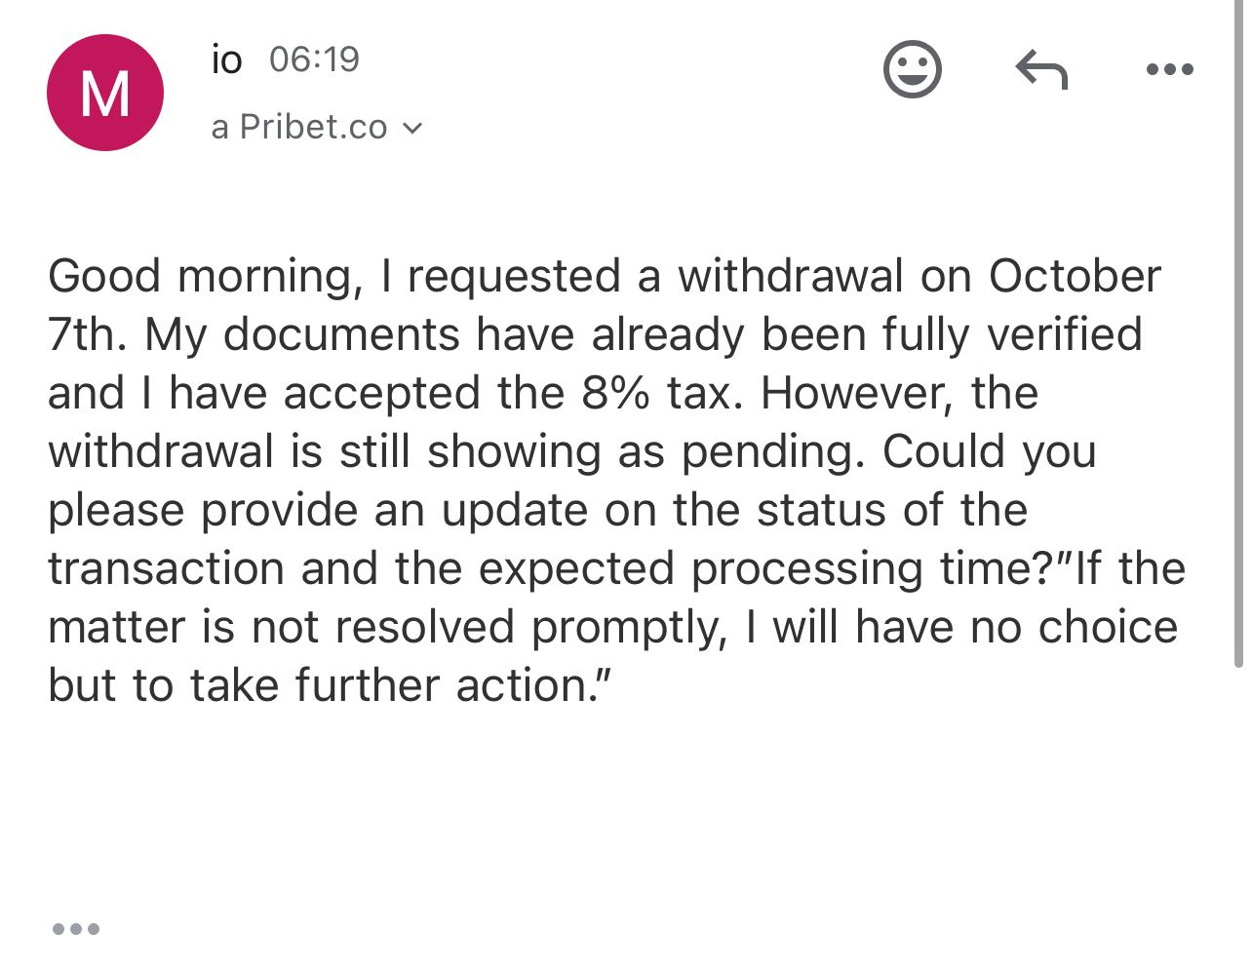Click the 06:19 timestamp
The height and width of the screenshot is (971, 1252).
[314, 60]
